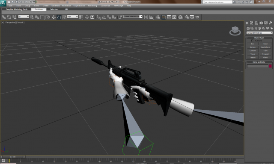
Task: Toggle the 3D Snaps button
Action: pyautogui.click(x=98, y=17)
